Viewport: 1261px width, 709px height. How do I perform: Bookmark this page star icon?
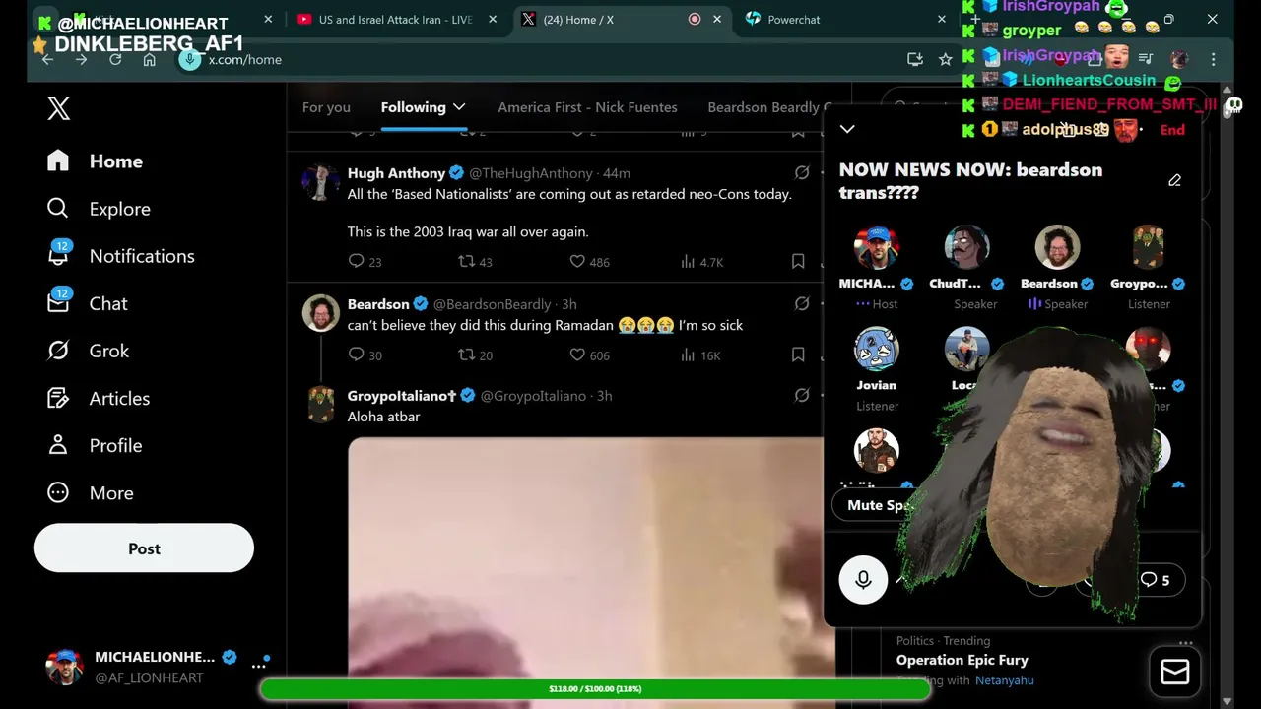point(946,59)
